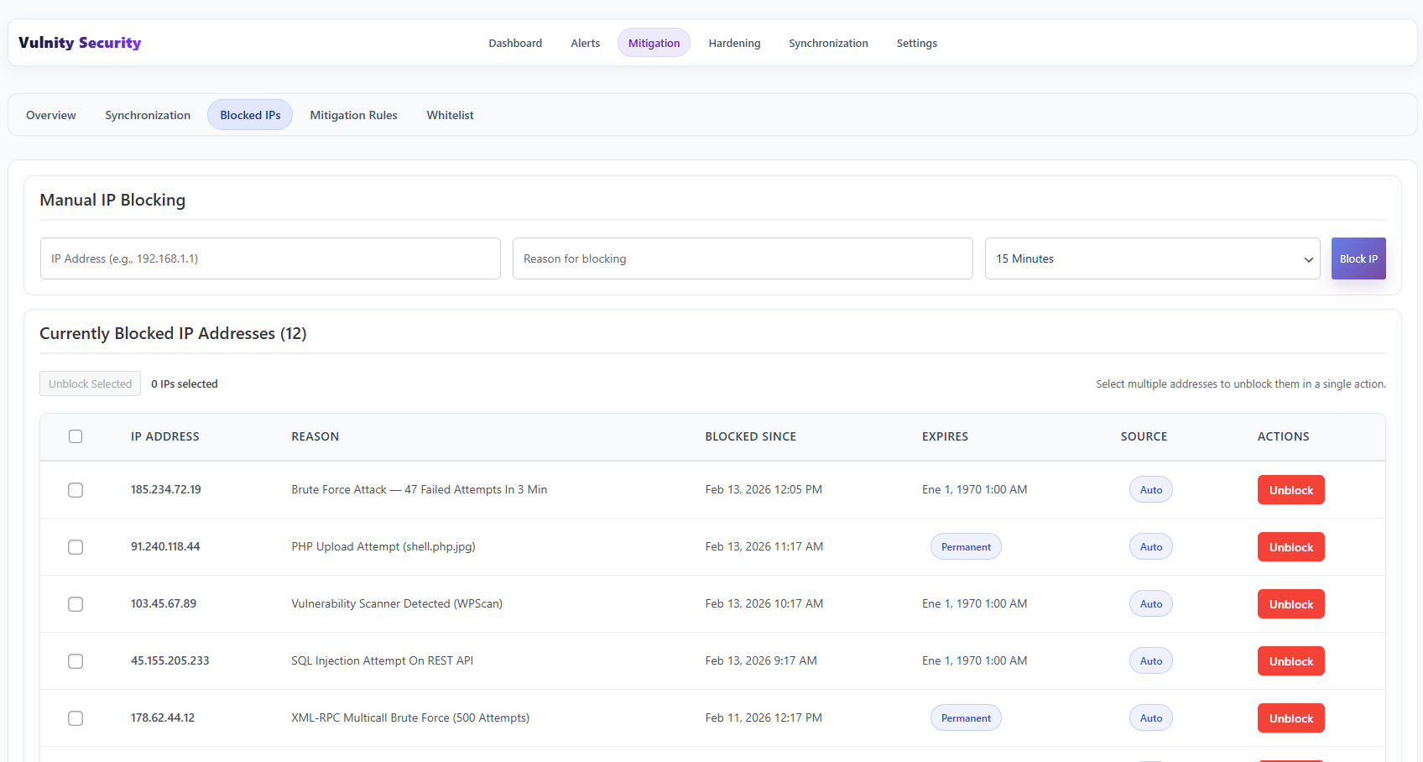The width and height of the screenshot is (1423, 762).
Task: Click the Manual IP Blocking heading
Action: click(x=112, y=200)
